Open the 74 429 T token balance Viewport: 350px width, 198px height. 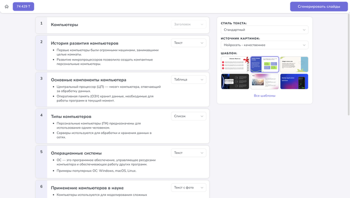(23, 6)
